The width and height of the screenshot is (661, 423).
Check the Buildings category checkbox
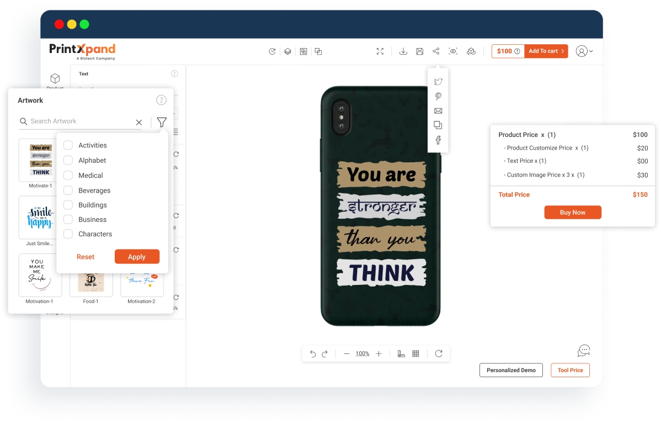coord(68,205)
